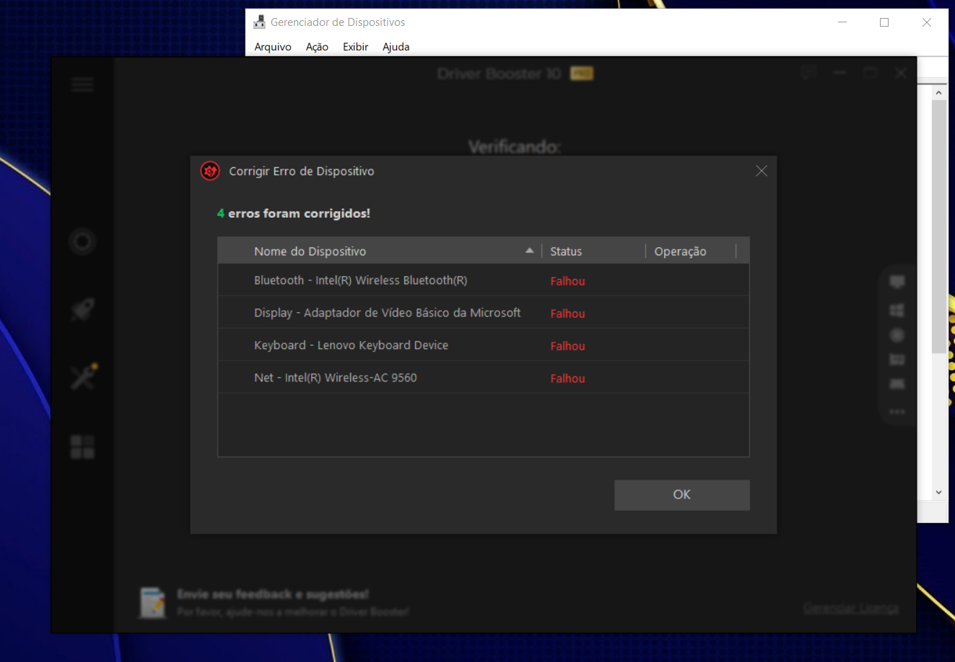Minimize the Gerenciador de Dispositivos window
955x662 pixels.
coord(842,22)
